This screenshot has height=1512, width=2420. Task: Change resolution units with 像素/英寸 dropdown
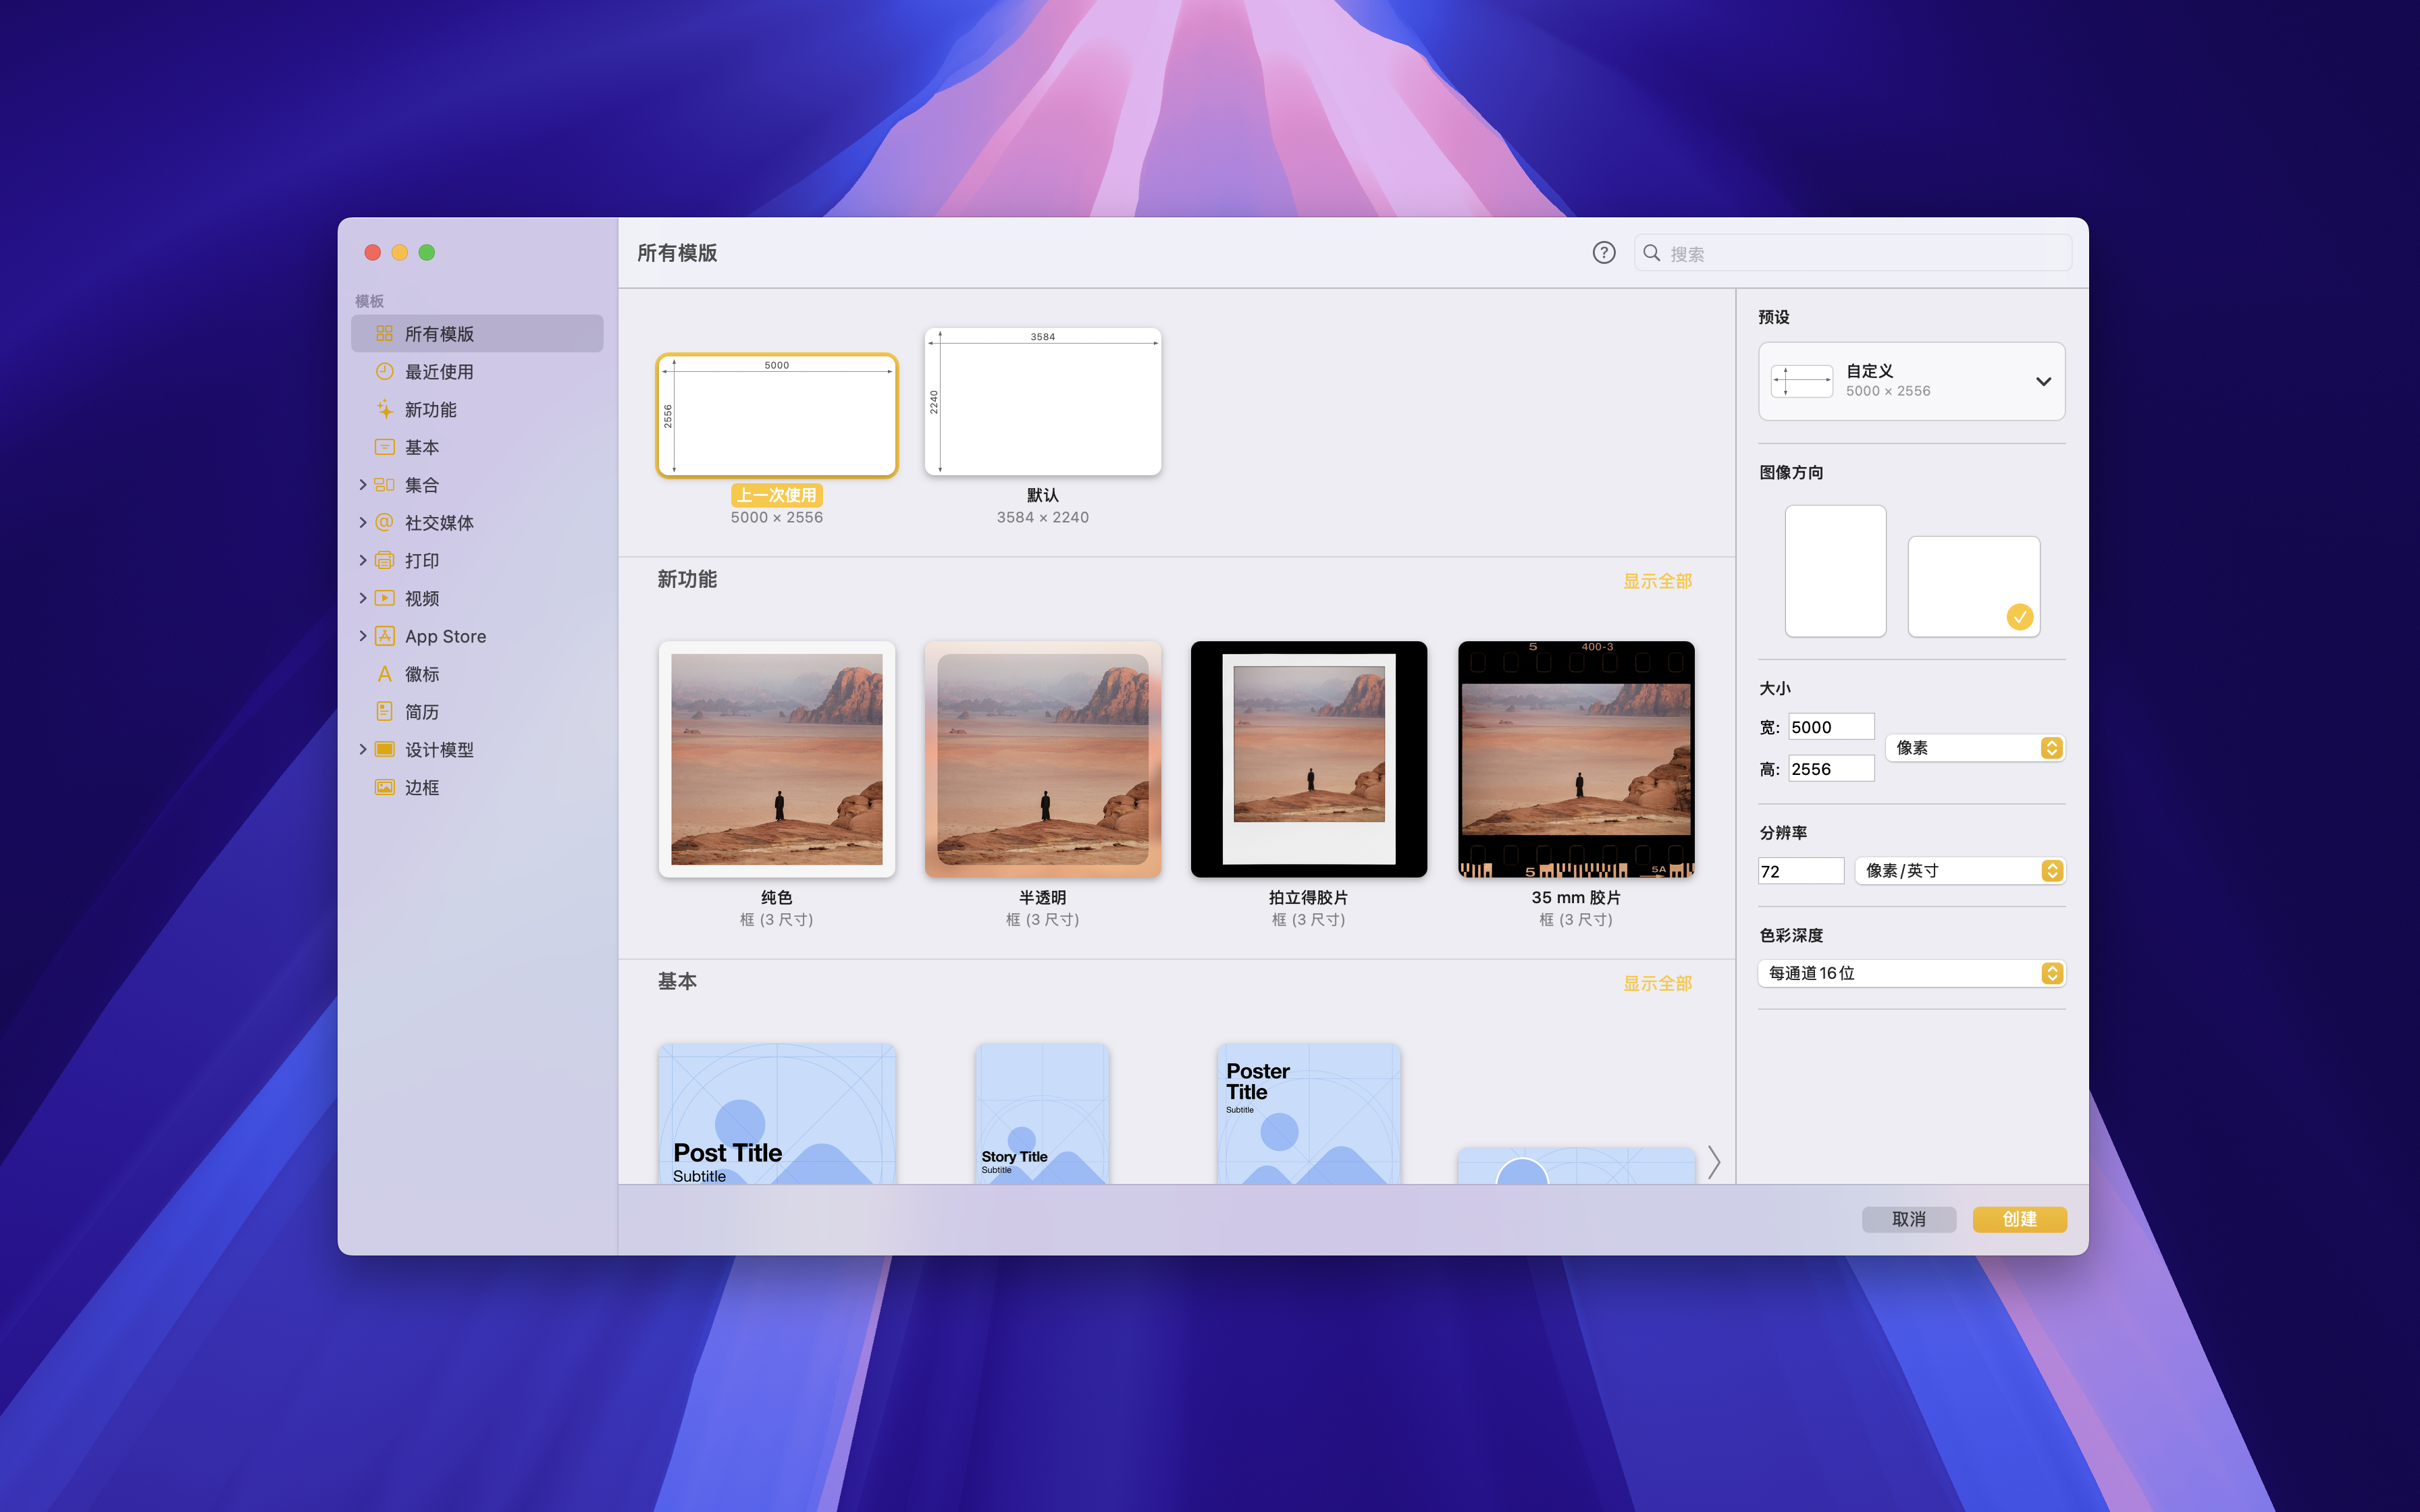[1959, 870]
